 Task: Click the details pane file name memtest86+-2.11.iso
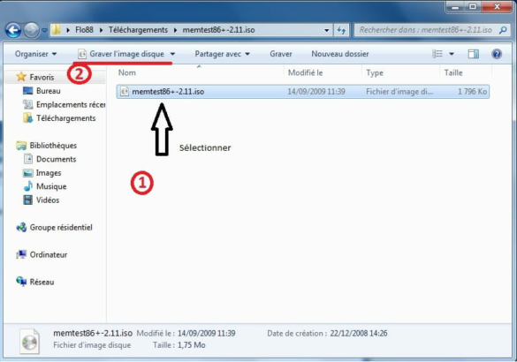coord(93,333)
